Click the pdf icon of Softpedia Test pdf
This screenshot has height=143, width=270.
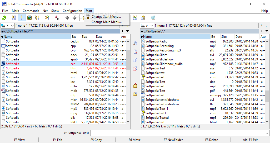143,91
